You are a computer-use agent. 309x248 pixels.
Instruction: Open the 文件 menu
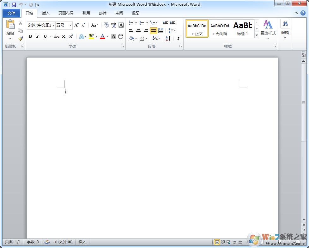pyautogui.click(x=11, y=13)
